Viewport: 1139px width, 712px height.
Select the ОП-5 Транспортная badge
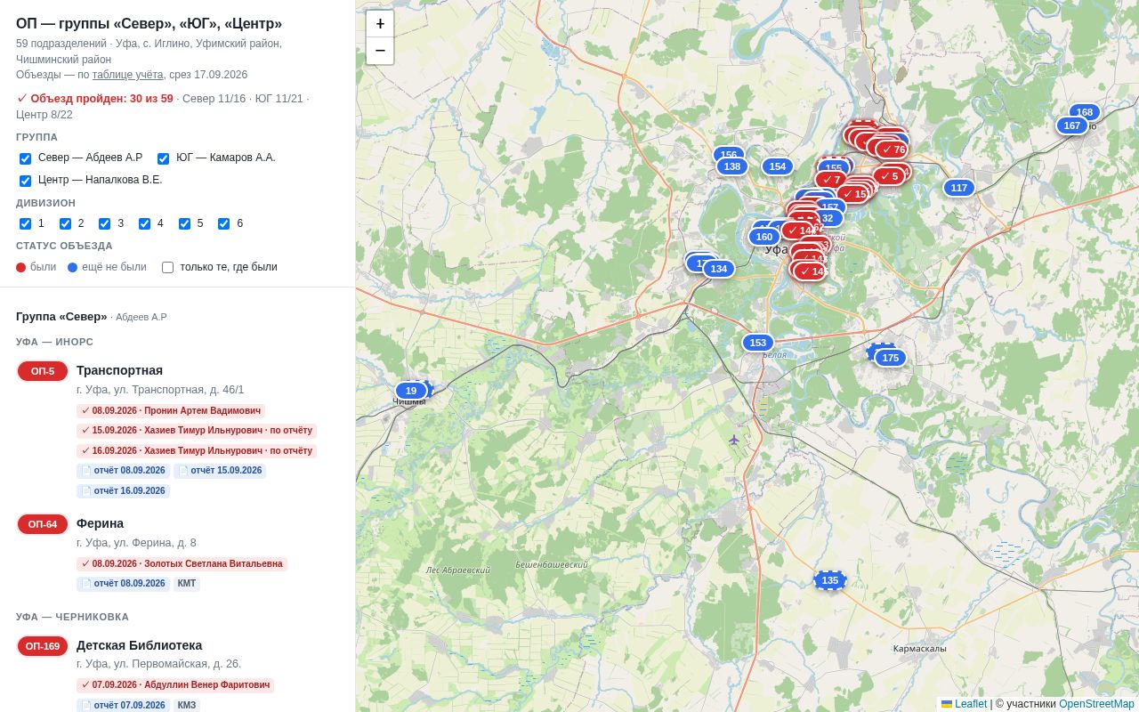click(x=43, y=371)
